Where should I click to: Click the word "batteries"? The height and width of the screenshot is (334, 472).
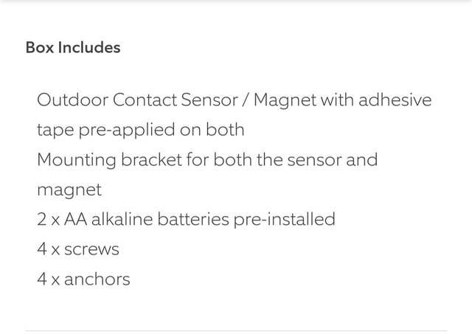click(192, 219)
